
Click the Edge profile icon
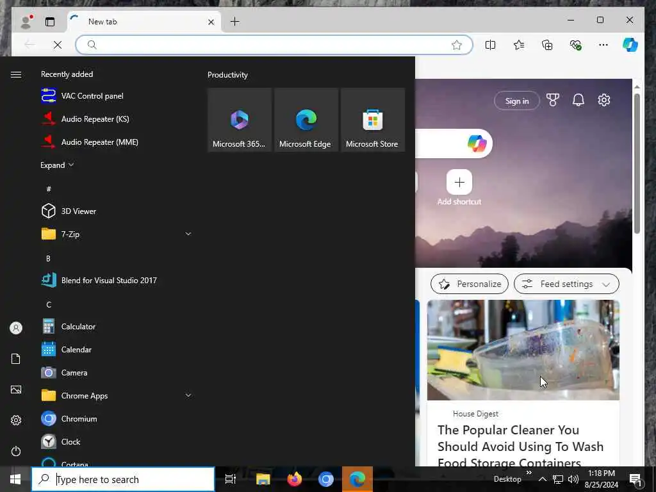[27, 22]
